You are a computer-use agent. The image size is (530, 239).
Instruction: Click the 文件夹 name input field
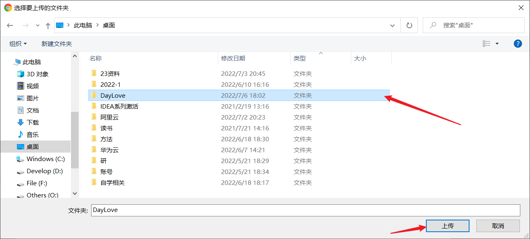pos(306,210)
